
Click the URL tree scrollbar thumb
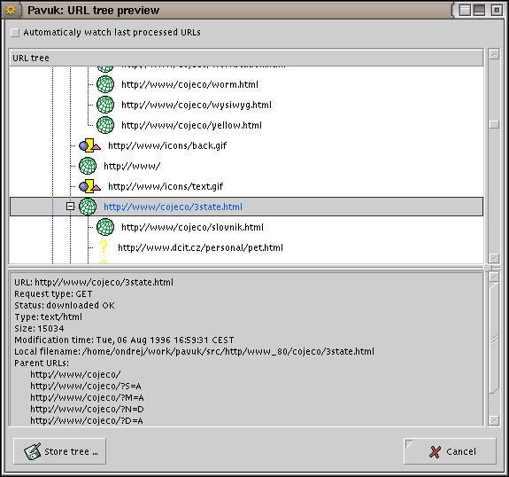point(494,124)
